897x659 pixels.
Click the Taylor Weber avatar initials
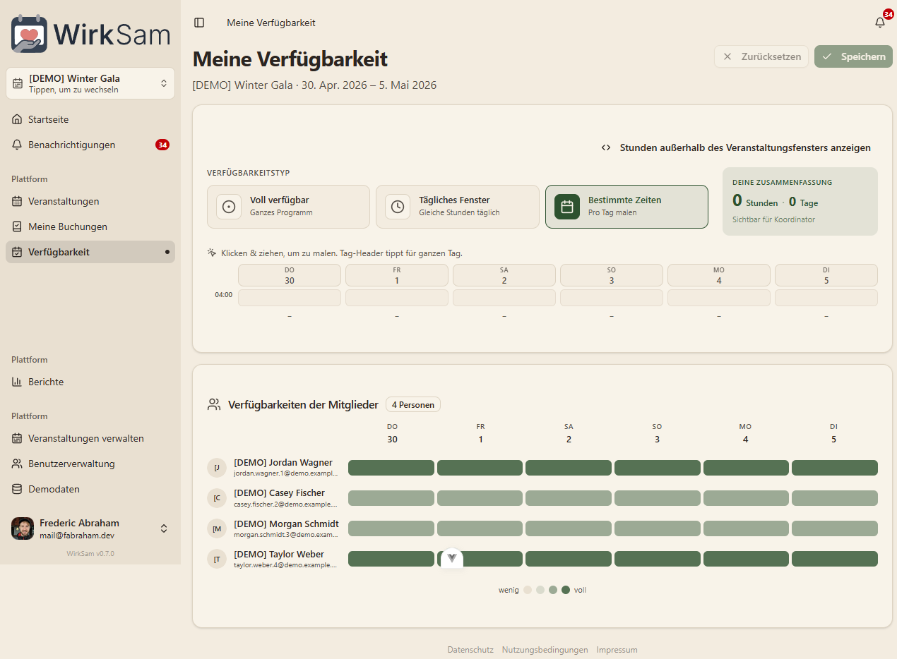(217, 560)
